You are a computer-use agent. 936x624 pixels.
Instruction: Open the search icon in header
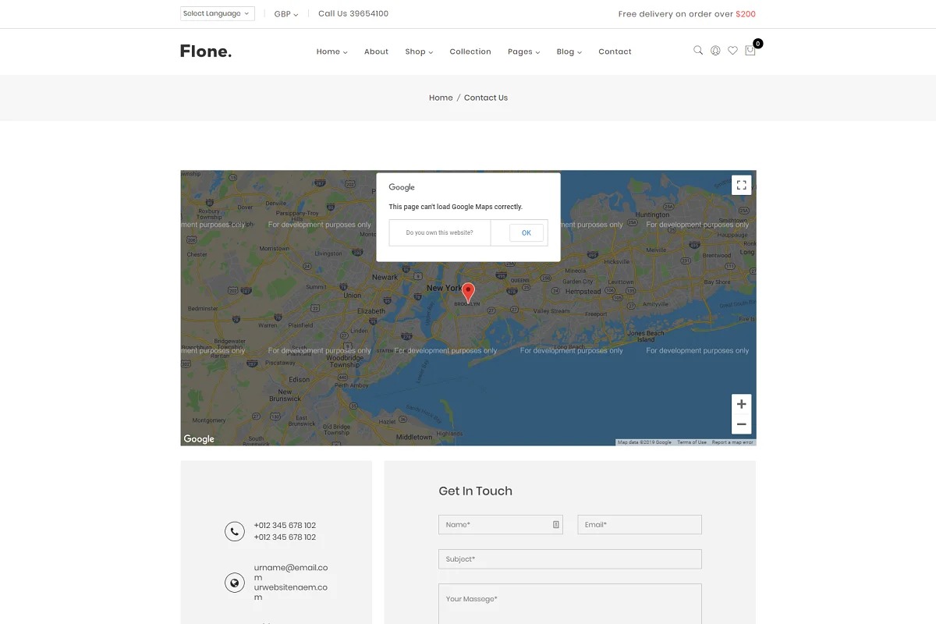pos(698,51)
